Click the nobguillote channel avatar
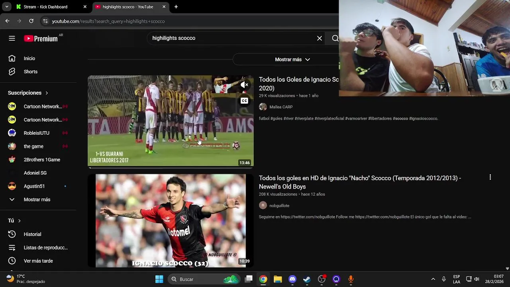 click(263, 205)
